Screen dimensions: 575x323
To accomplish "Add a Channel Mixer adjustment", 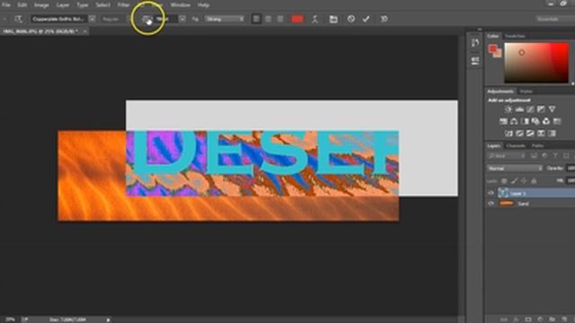I will coord(546,121).
